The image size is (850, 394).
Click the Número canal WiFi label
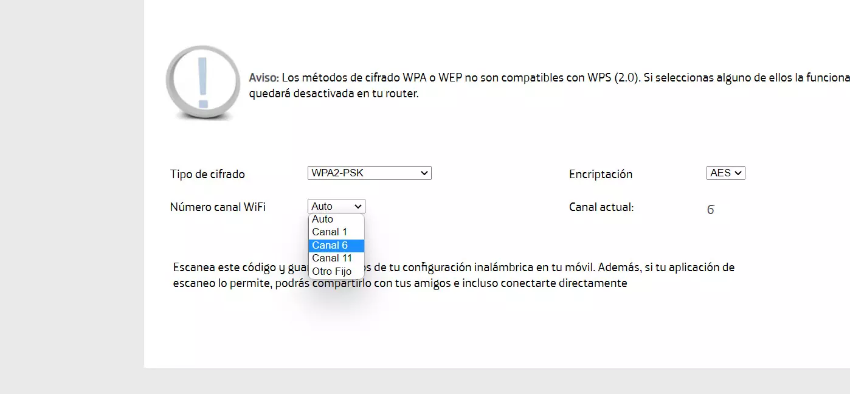pyautogui.click(x=218, y=207)
